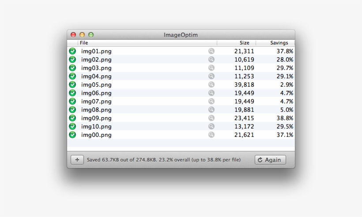The height and width of the screenshot is (217, 362).
Task: Click the ImageOptim window title
Action: pyautogui.click(x=181, y=35)
